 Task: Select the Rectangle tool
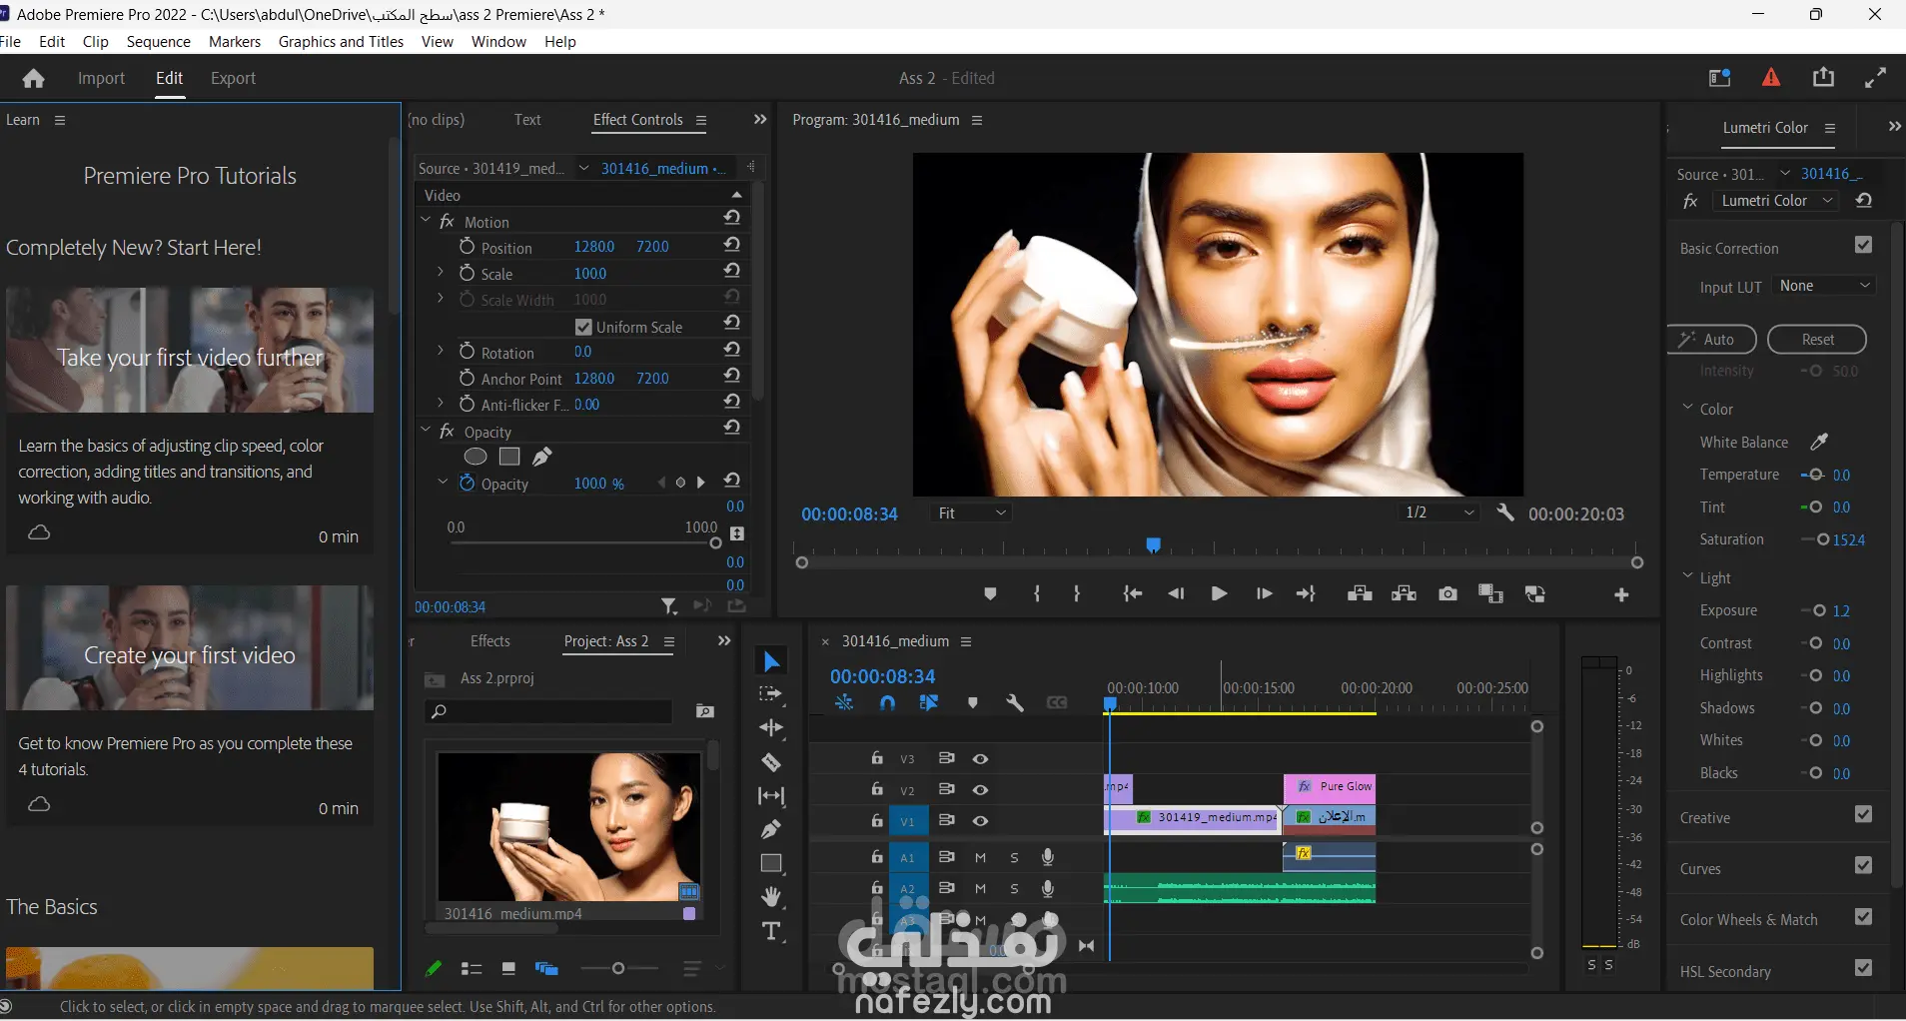[771, 863]
